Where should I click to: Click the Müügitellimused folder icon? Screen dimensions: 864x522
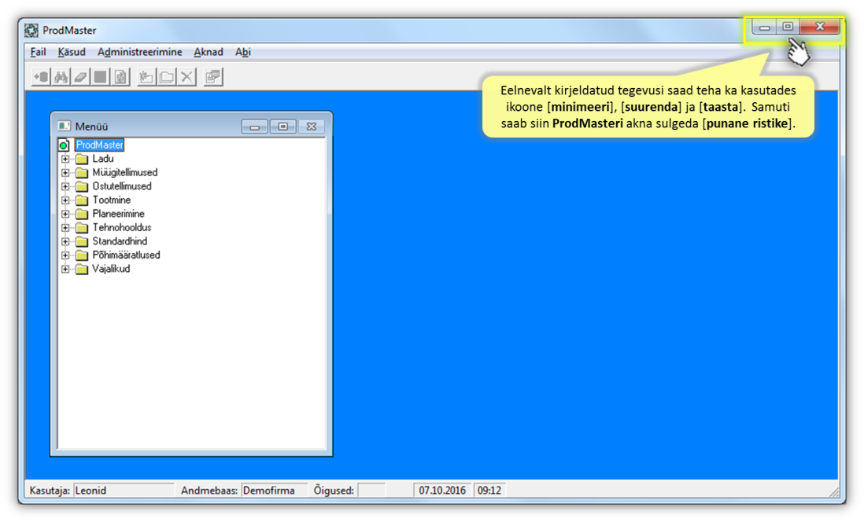coord(82,173)
